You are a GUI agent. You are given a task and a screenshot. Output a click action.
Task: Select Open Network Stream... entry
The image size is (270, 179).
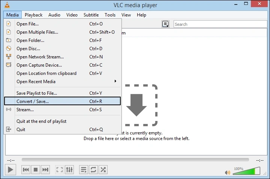[x=63, y=57]
